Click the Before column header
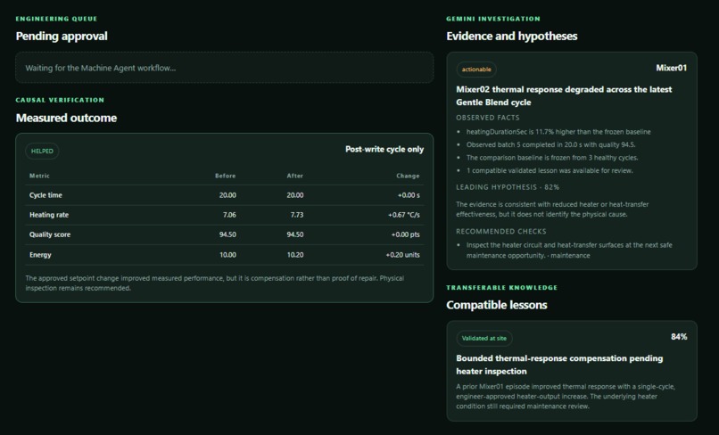The height and width of the screenshot is (435, 719). [225, 176]
